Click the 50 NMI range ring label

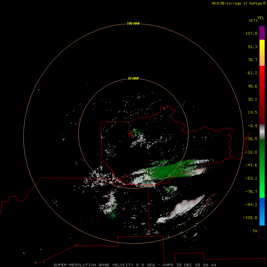click(133, 79)
